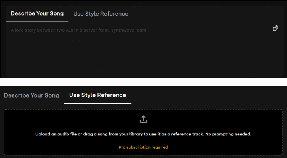Click the 'Upload an audio file' instruction text

click(x=56, y=134)
